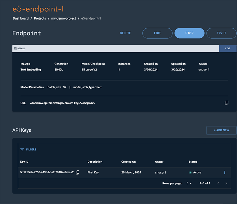Go to Projects from the breadcrumb
Screen dimensions: 237x204
[x=40, y=18]
